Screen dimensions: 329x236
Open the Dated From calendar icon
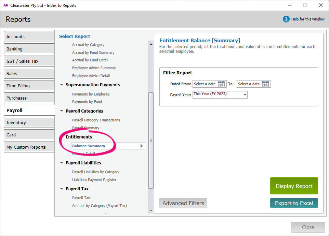click(x=221, y=84)
